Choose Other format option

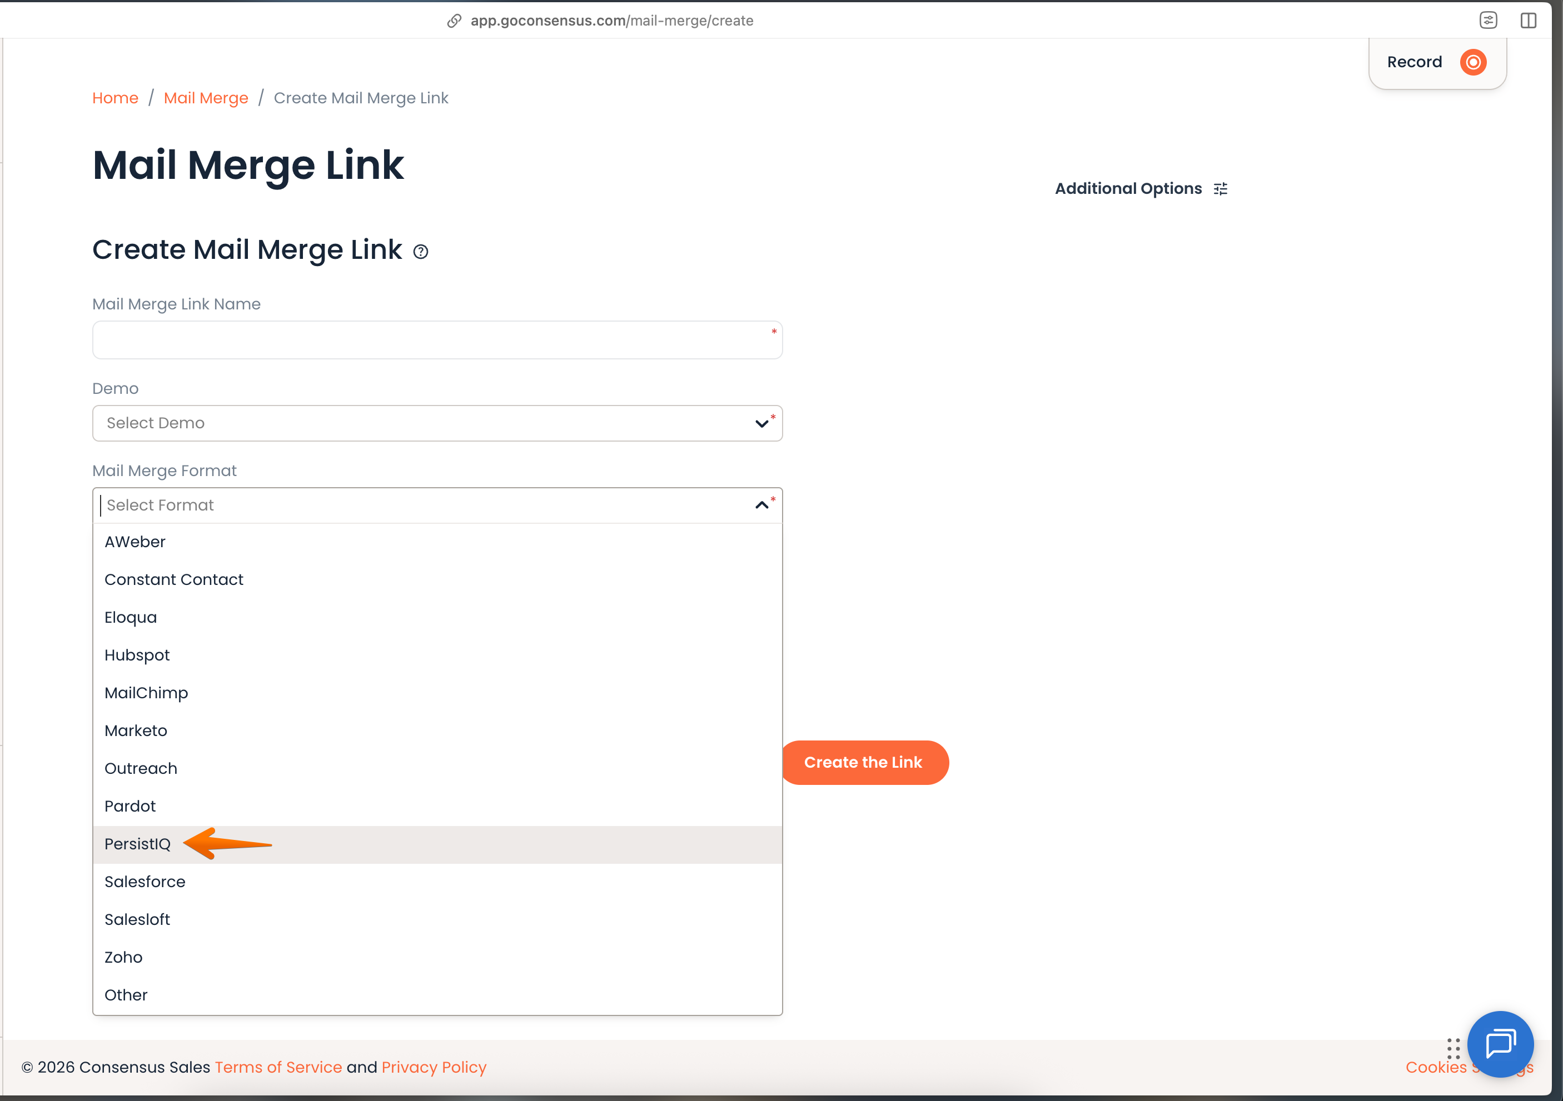(x=437, y=995)
